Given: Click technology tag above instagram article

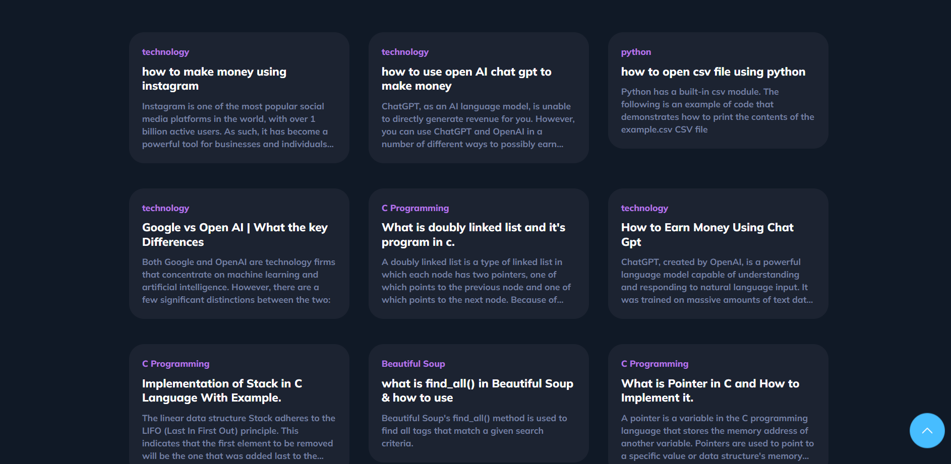Looking at the screenshot, I should tap(165, 52).
